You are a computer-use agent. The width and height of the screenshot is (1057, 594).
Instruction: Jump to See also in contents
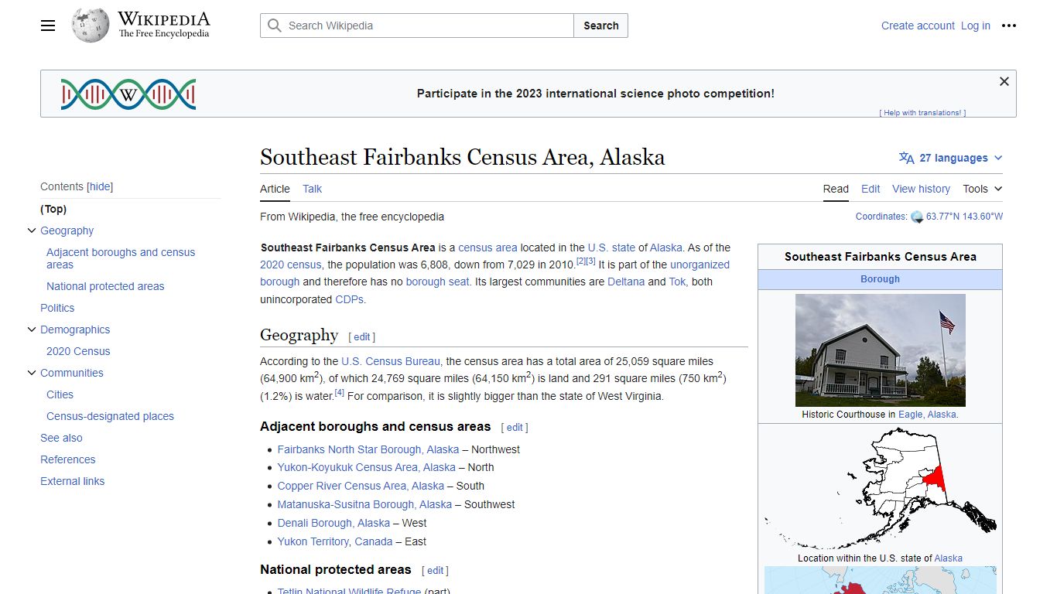61,438
